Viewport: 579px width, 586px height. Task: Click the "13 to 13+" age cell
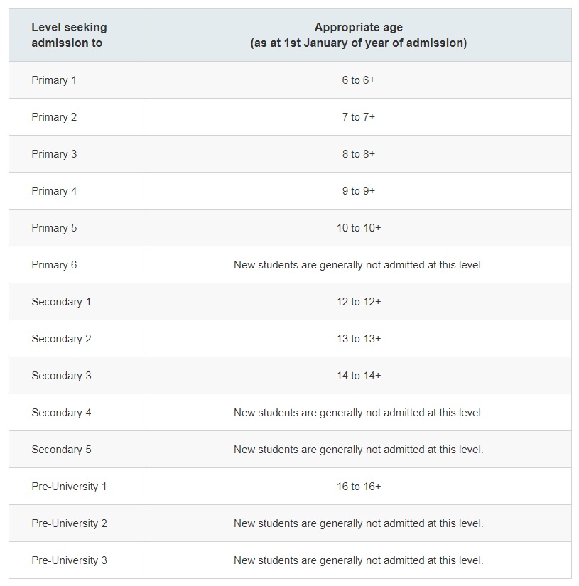358,339
